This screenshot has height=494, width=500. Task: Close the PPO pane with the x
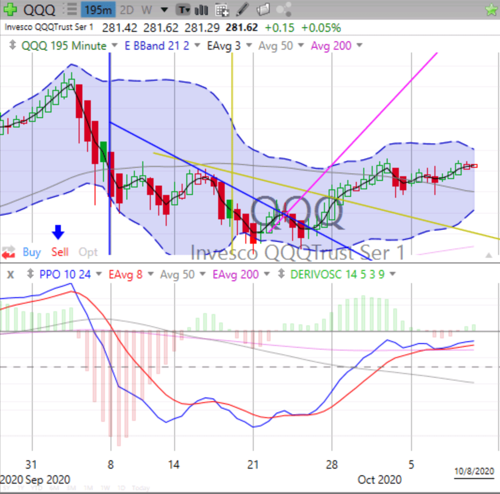[x=10, y=274]
